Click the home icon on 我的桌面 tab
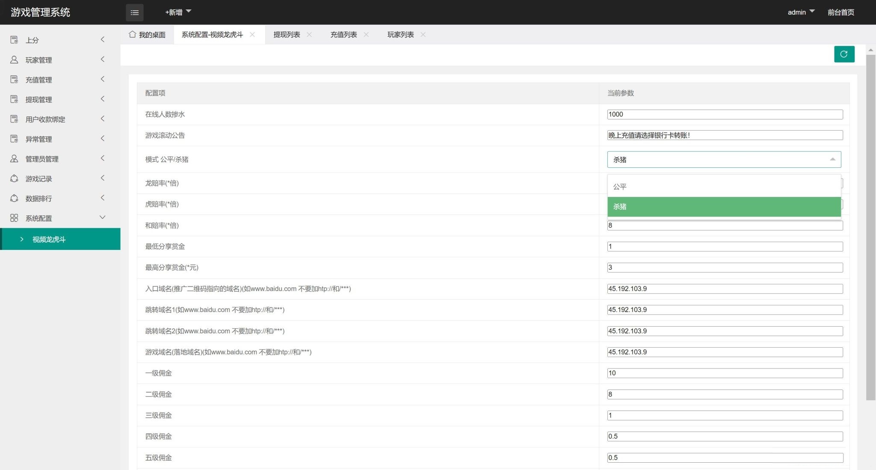The height and width of the screenshot is (470, 876). tap(132, 34)
